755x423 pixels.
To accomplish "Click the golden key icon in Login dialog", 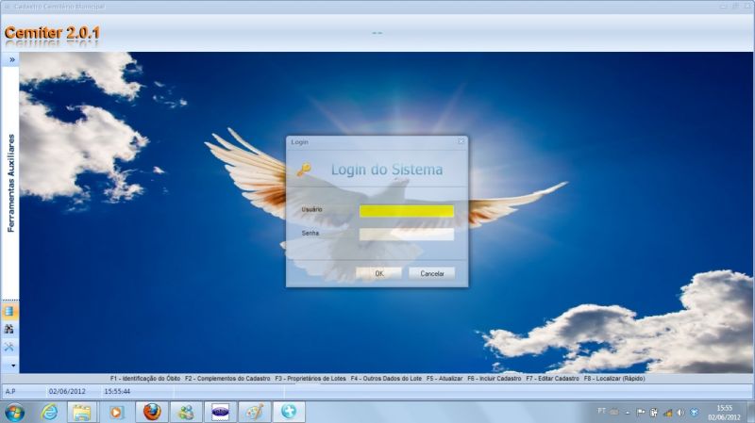I will click(303, 170).
